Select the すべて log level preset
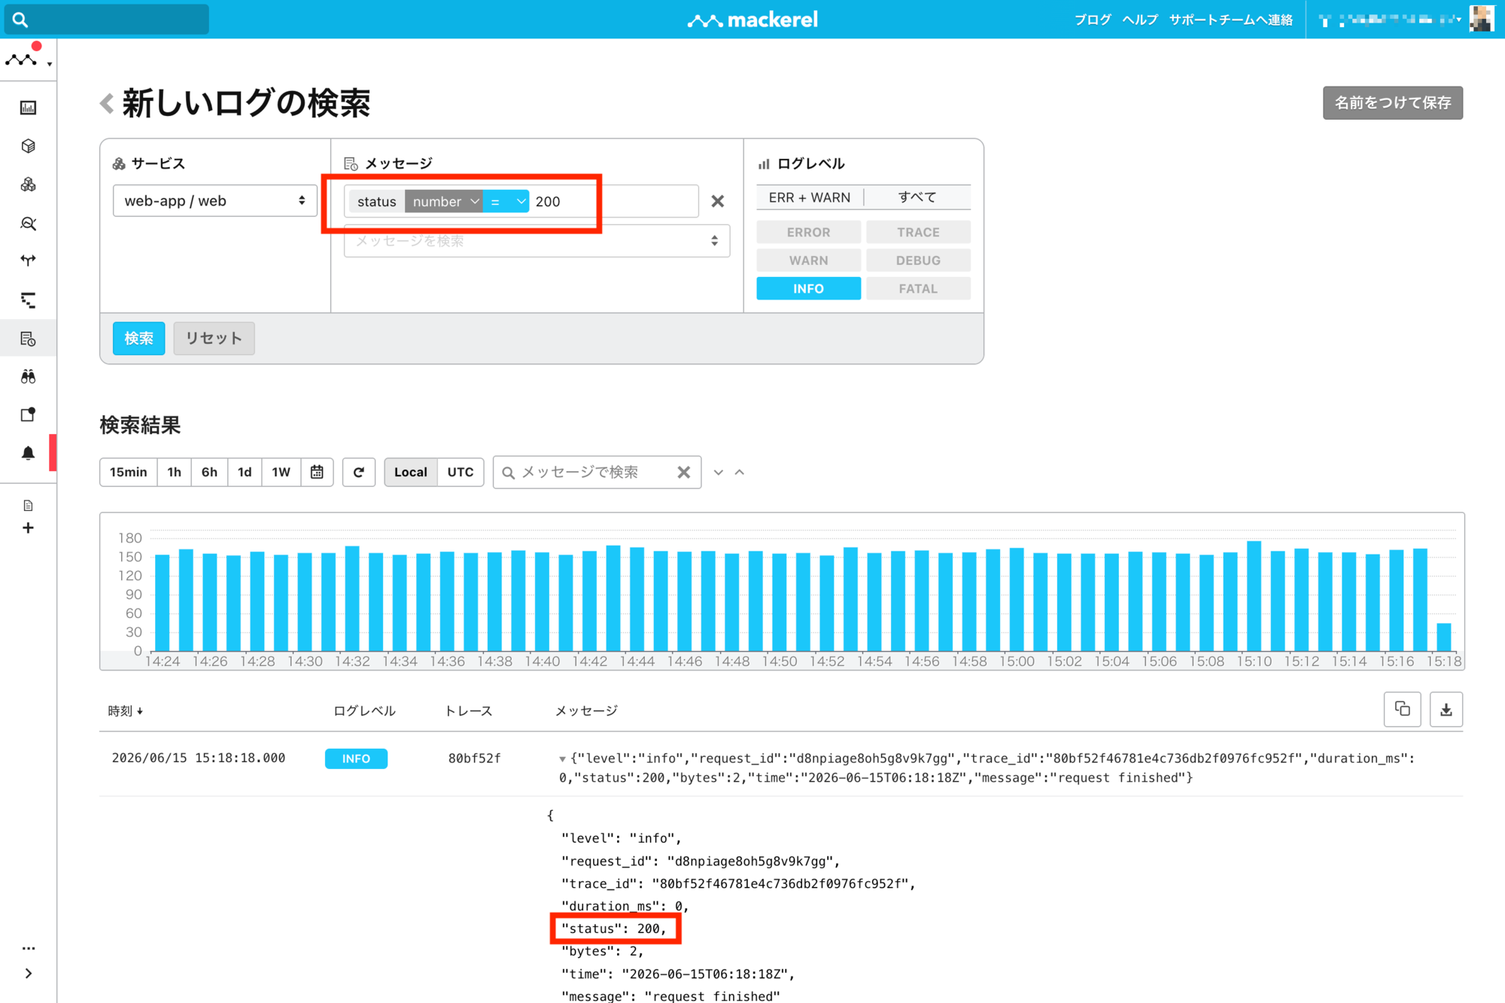This screenshot has height=1003, width=1505. [917, 198]
